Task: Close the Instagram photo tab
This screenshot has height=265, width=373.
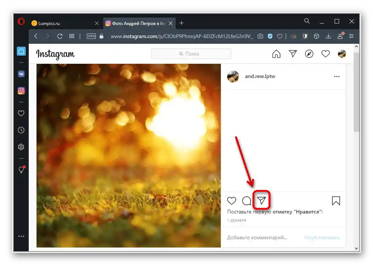Action: 170,24
